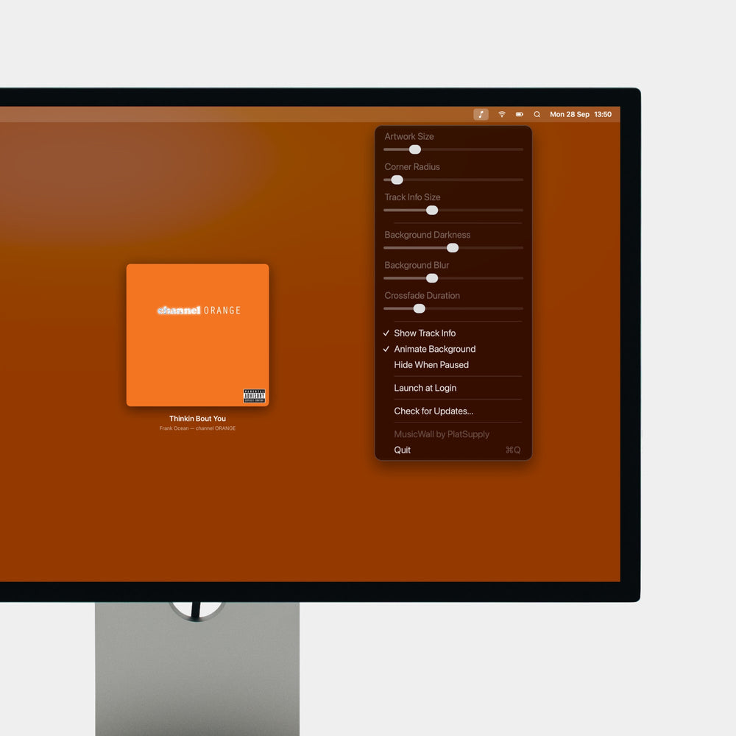
Task: Click the channel ORANGE album artwork
Action: pos(197,335)
